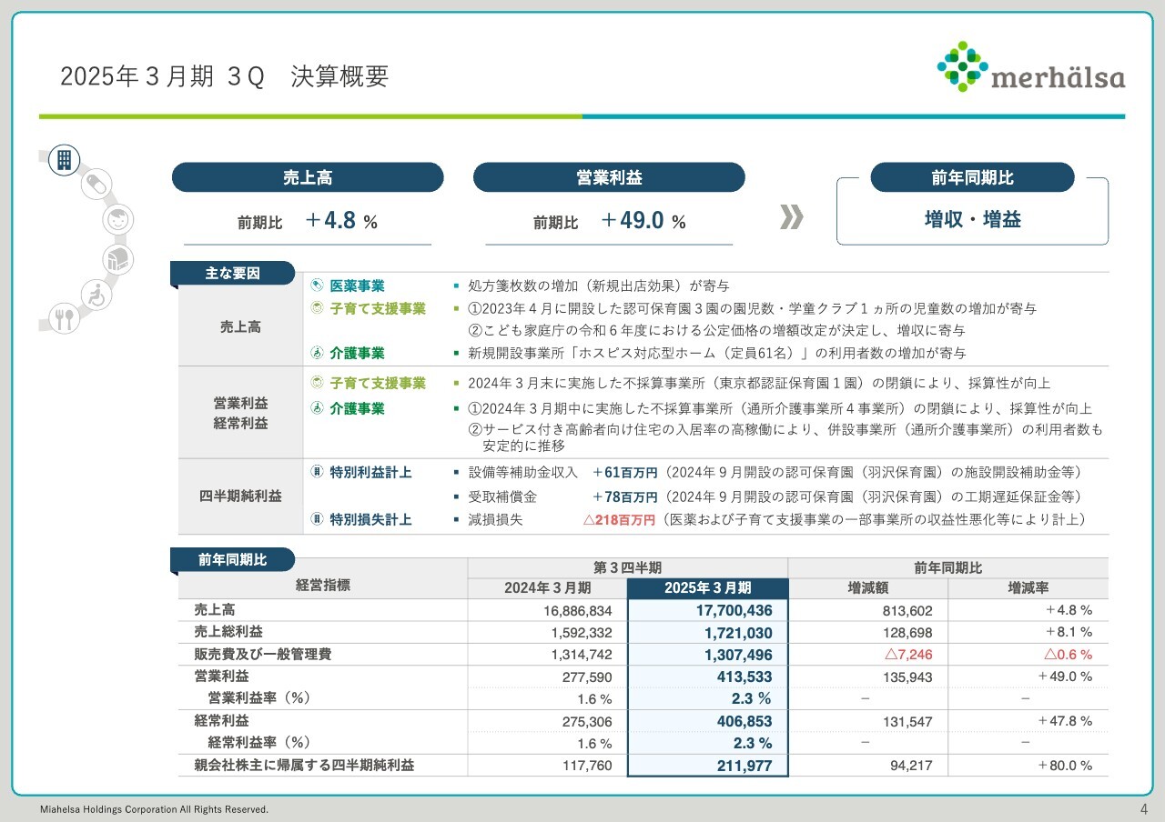Click the green accent bar under the title
1165x822 pixels.
(x=309, y=115)
